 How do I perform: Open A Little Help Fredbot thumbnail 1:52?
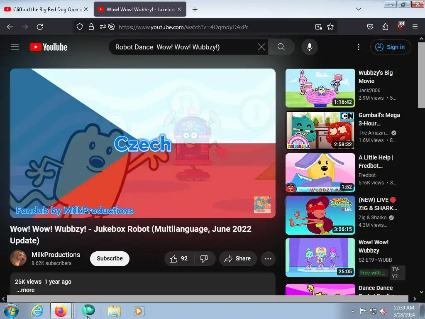pyautogui.click(x=320, y=172)
